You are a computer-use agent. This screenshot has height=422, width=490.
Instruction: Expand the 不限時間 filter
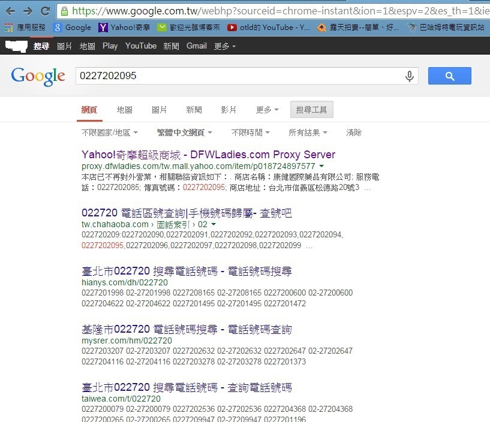point(250,132)
